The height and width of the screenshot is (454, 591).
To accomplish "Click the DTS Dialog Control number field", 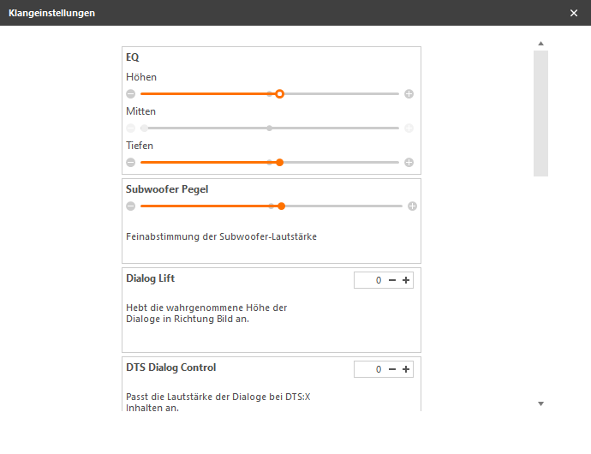I will coord(369,369).
